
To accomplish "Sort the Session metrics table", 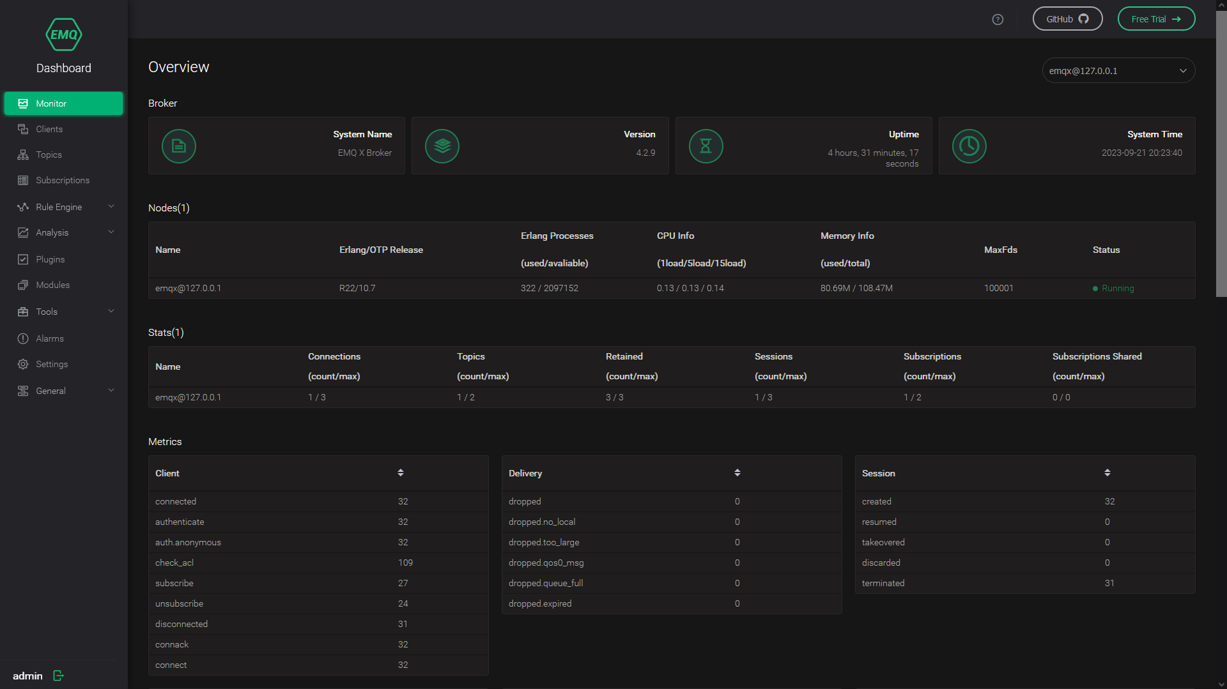I will click(x=1107, y=473).
